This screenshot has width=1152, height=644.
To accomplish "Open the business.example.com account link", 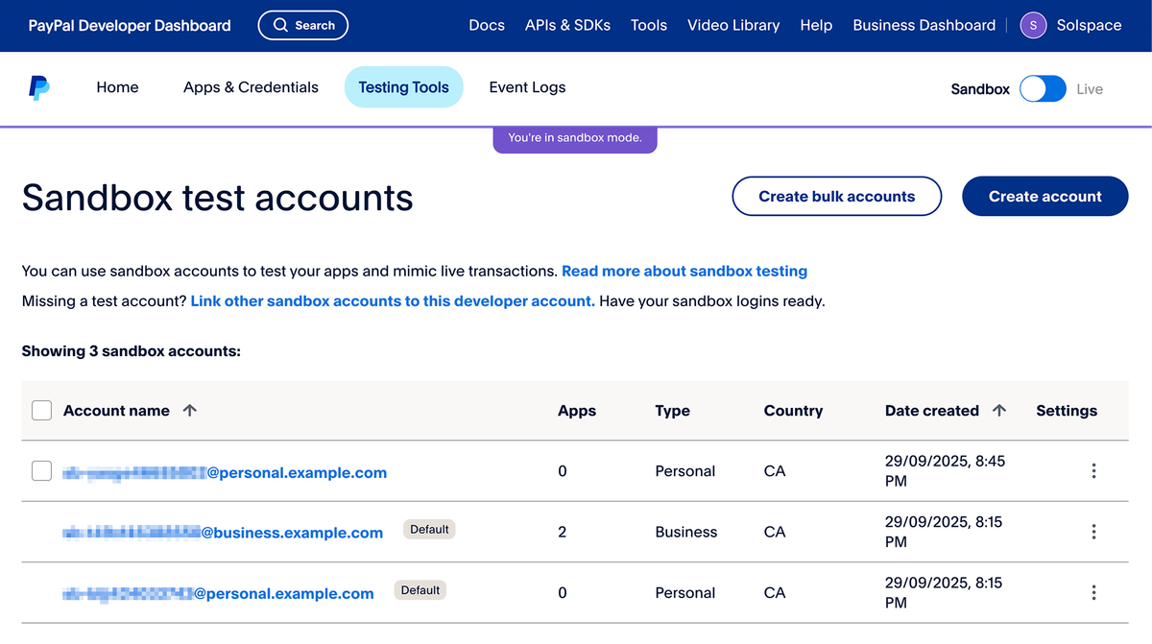I will pos(223,533).
